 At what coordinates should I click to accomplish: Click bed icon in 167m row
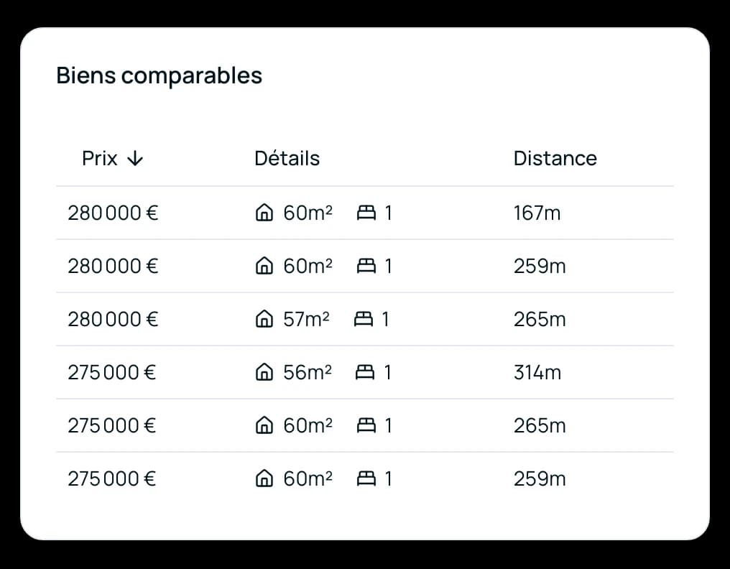tap(366, 213)
